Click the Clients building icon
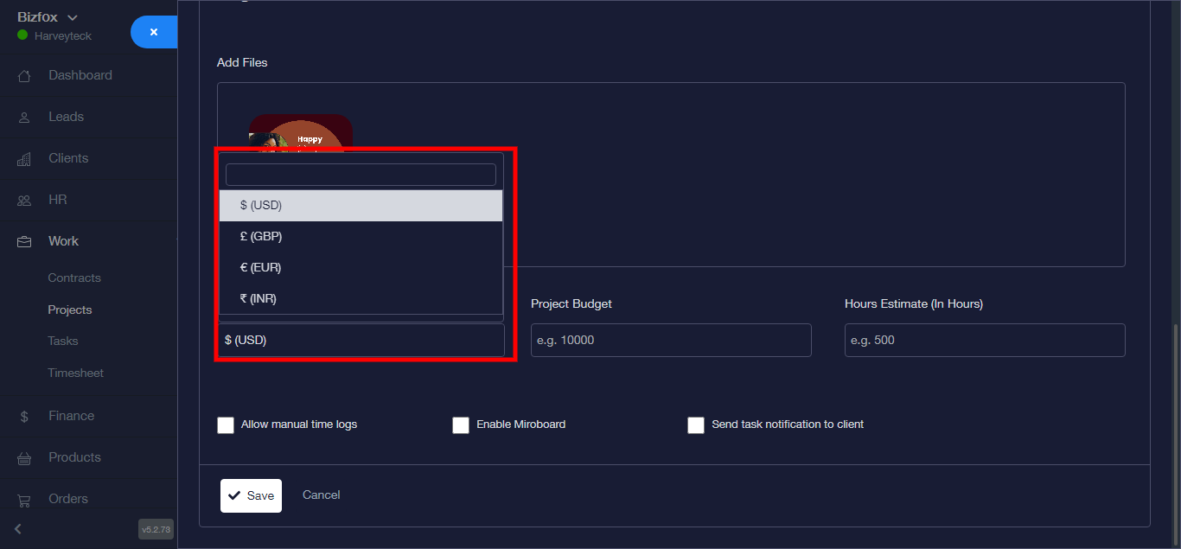 (x=24, y=159)
